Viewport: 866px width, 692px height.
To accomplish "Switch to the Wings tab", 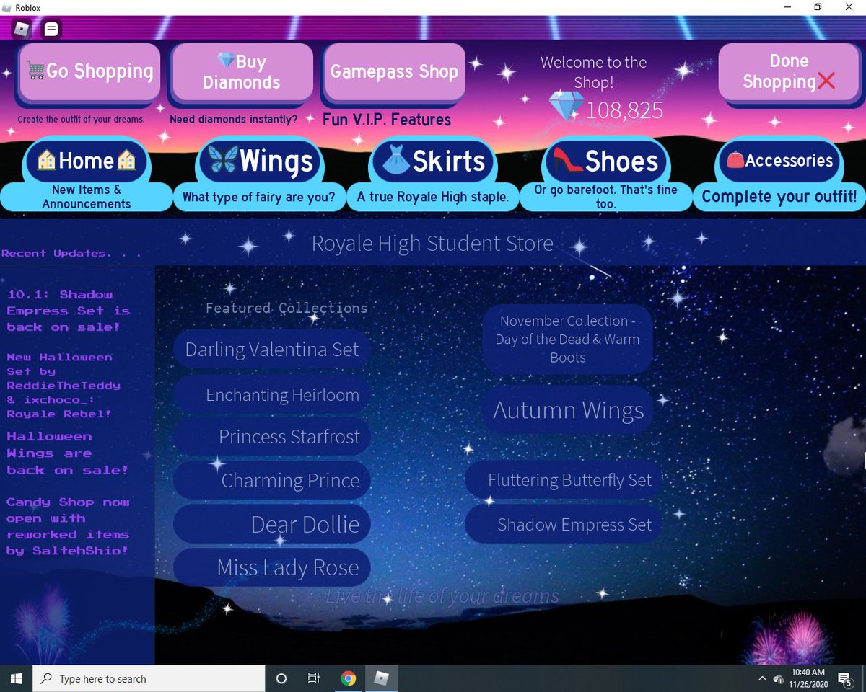I will tap(260, 160).
